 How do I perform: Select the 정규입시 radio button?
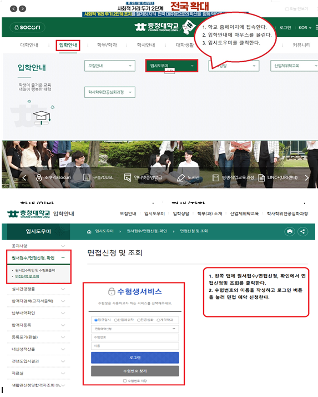96,320
